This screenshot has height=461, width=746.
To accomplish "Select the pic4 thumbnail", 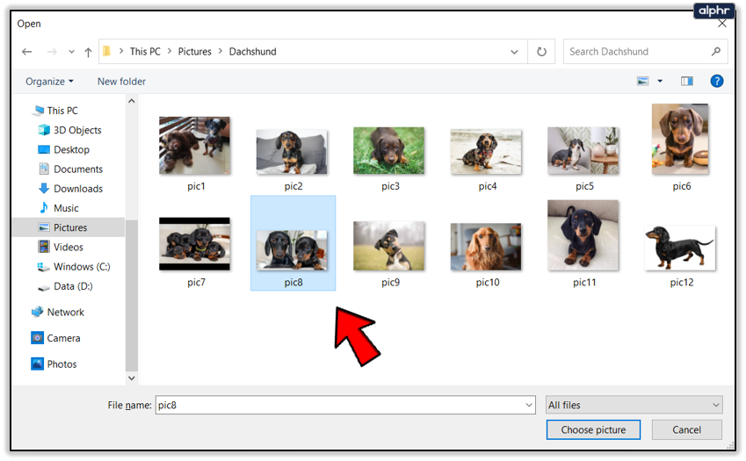I will click(486, 151).
